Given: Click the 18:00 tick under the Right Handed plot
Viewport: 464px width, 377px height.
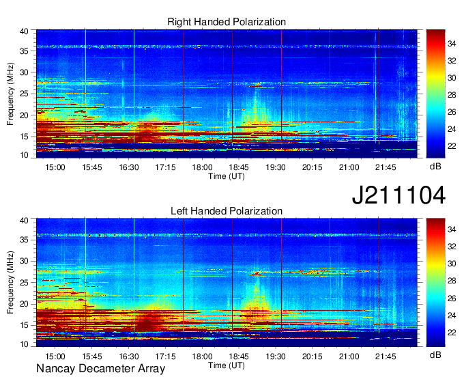Looking at the screenshot, I should [x=202, y=167].
